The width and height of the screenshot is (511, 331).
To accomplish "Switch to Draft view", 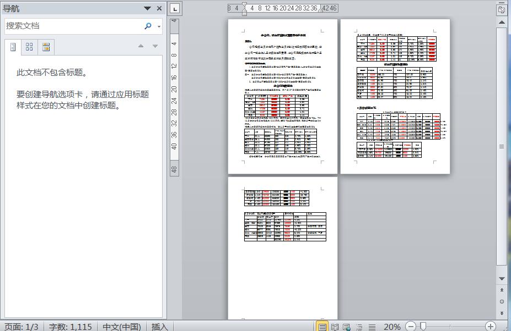I will (372, 327).
